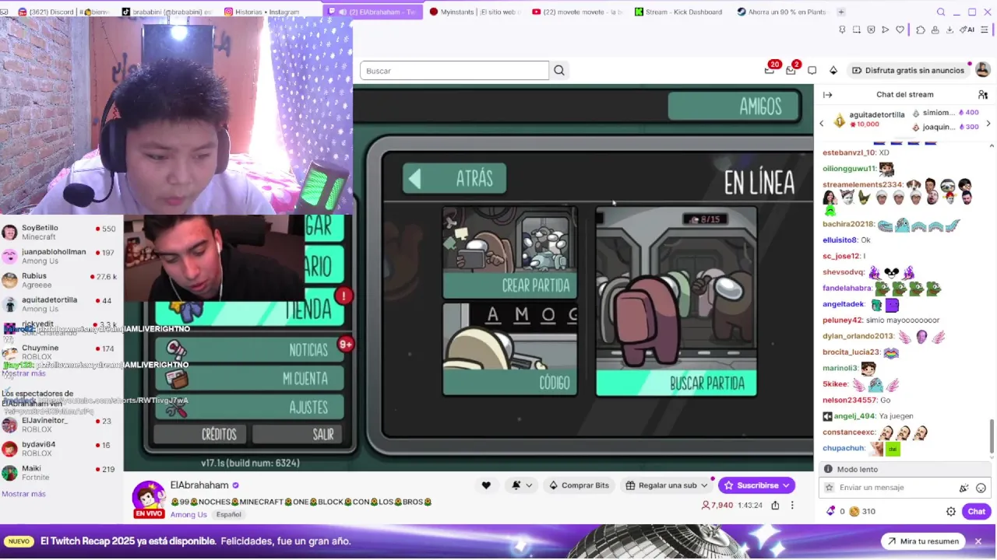Click Mira tu resumen in the recap banner
This screenshot has width=997, height=560.
tap(923, 541)
